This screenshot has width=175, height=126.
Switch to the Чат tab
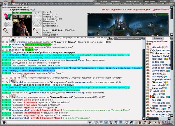(110, 38)
